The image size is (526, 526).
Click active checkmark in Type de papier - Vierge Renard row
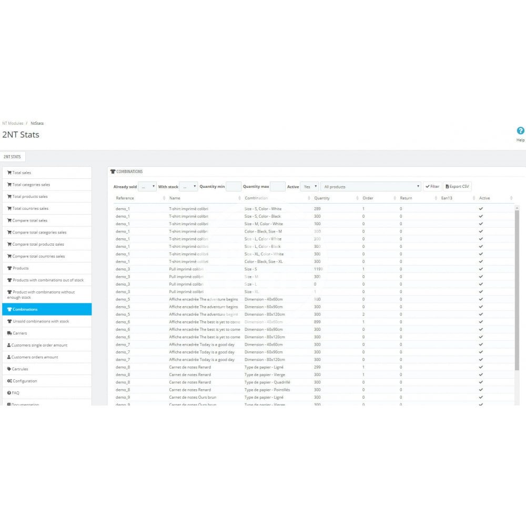[x=481, y=375]
